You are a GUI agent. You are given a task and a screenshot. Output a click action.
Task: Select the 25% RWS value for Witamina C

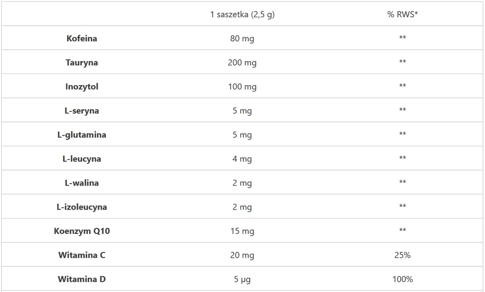tap(403, 255)
